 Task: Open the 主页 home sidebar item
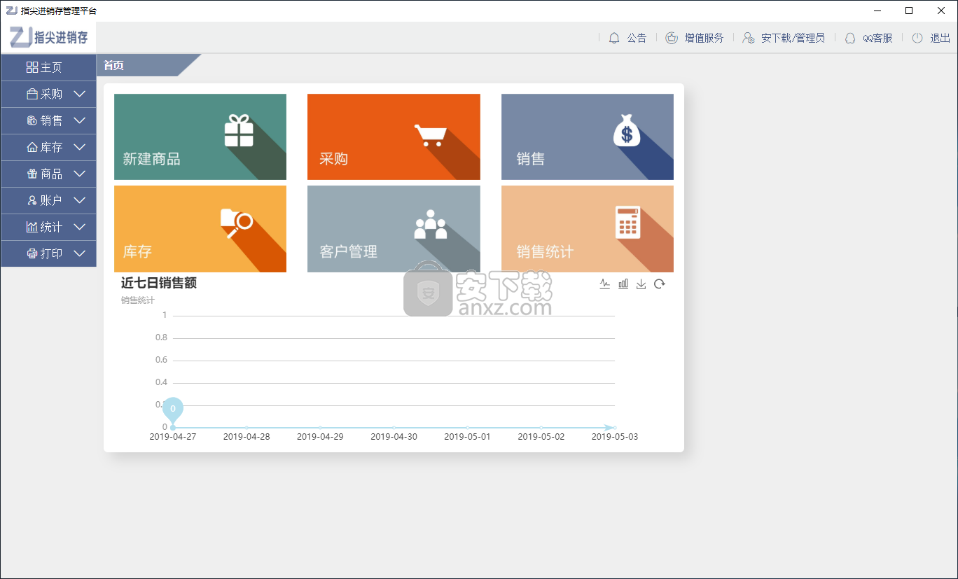[x=48, y=67]
